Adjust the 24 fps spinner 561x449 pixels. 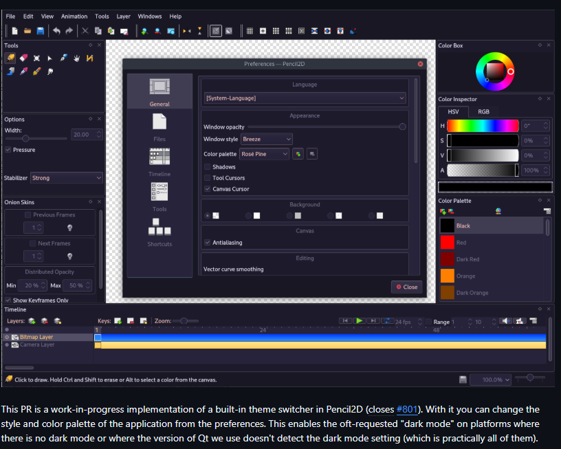click(409, 322)
